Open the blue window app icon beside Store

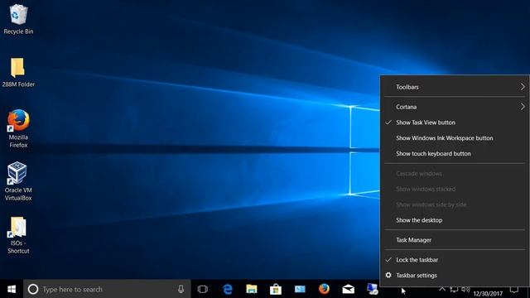pos(300,289)
